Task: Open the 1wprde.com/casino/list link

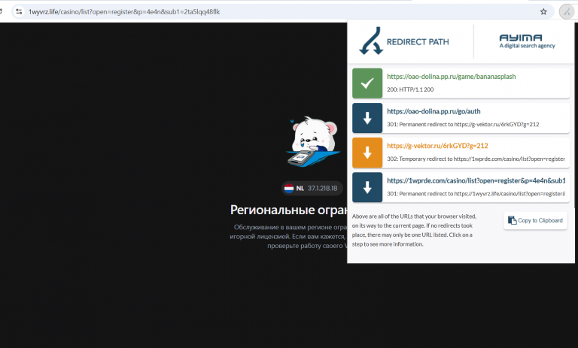Action: click(x=476, y=180)
